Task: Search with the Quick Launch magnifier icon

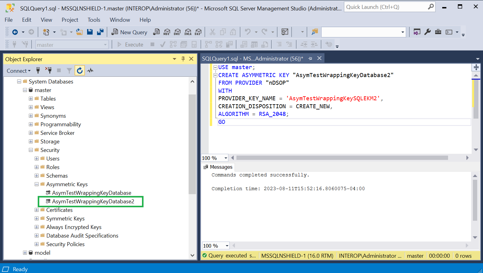Action: click(x=431, y=7)
